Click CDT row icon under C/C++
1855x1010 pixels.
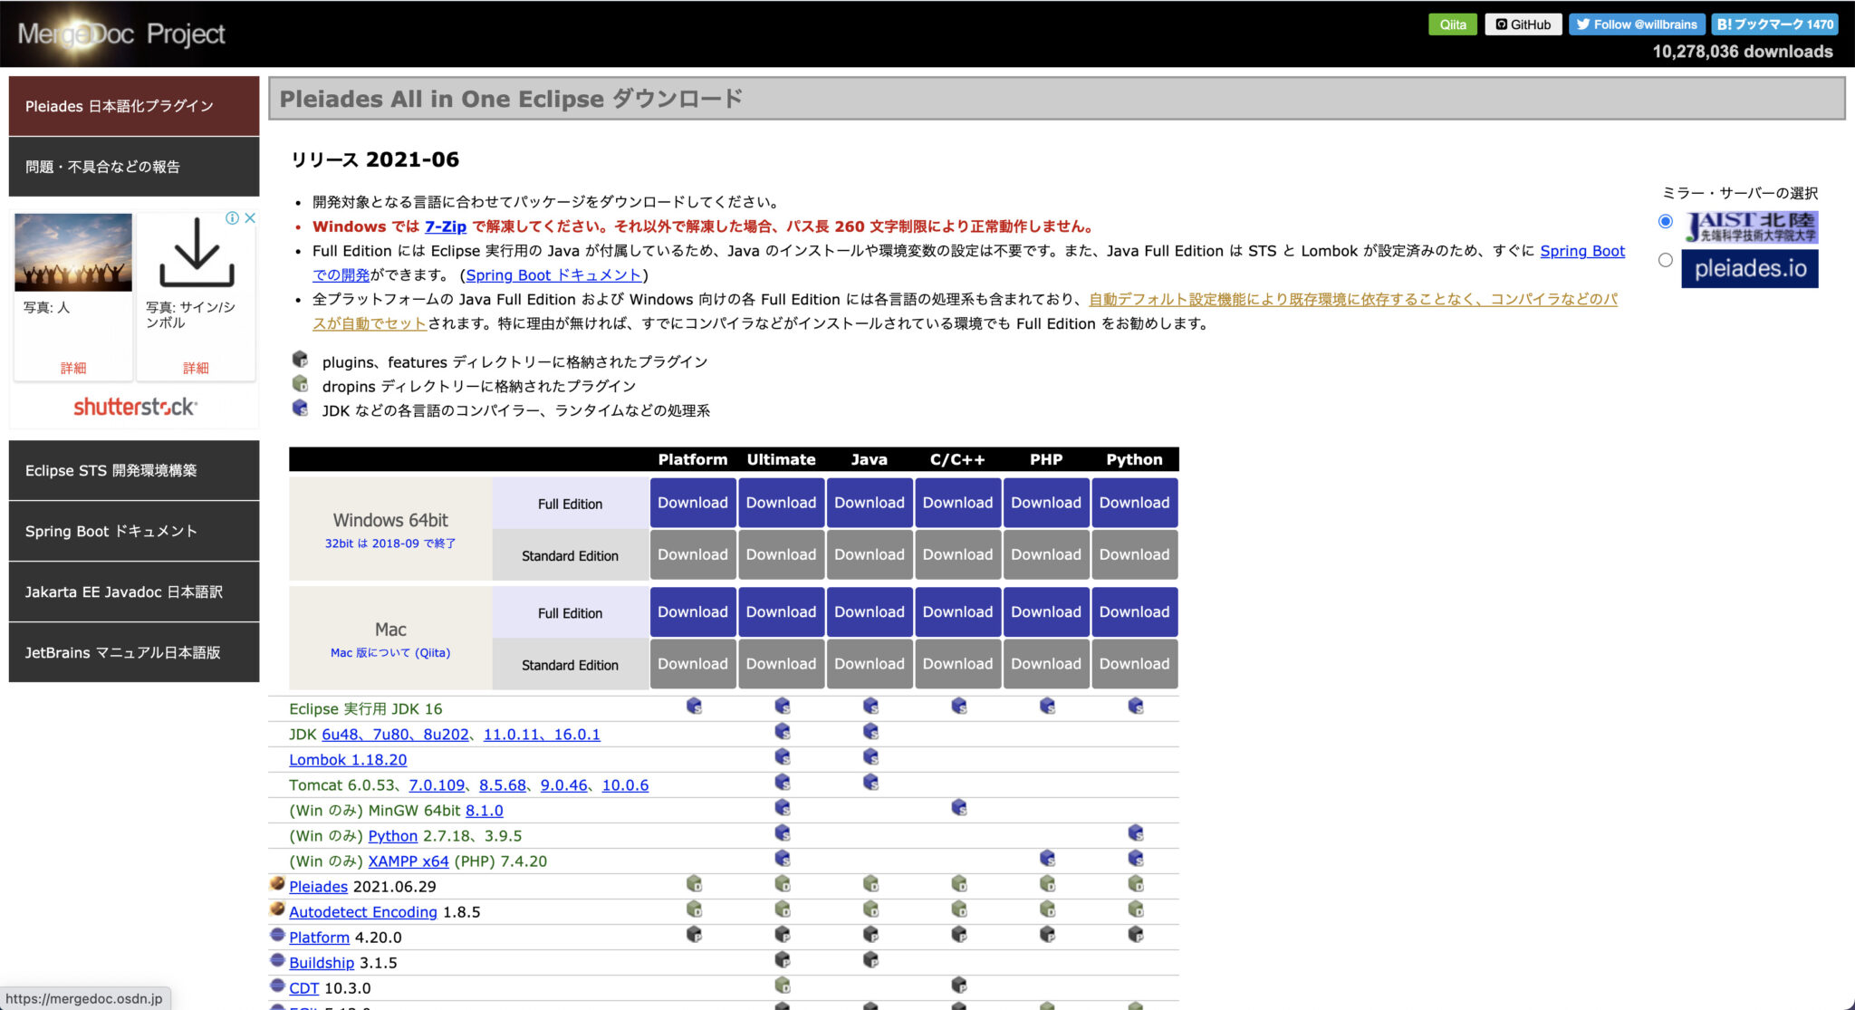pos(959,985)
